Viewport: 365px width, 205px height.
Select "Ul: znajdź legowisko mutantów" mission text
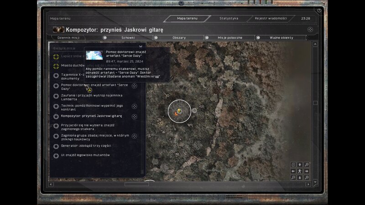(85, 155)
